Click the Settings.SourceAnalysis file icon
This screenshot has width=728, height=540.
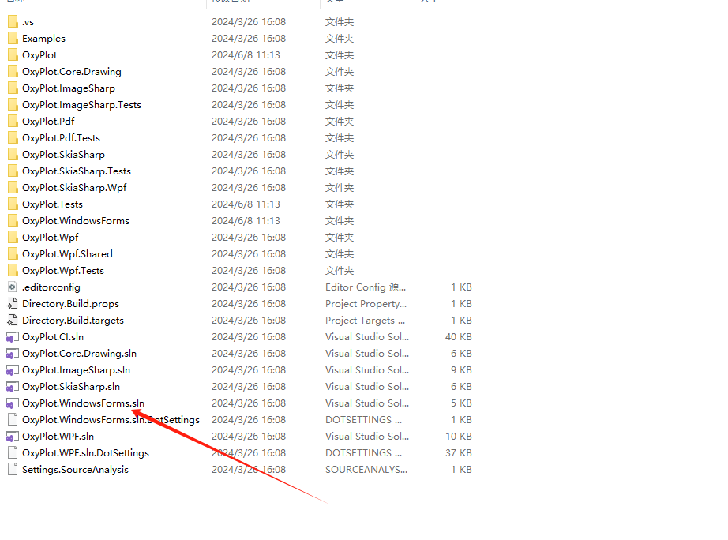point(13,470)
